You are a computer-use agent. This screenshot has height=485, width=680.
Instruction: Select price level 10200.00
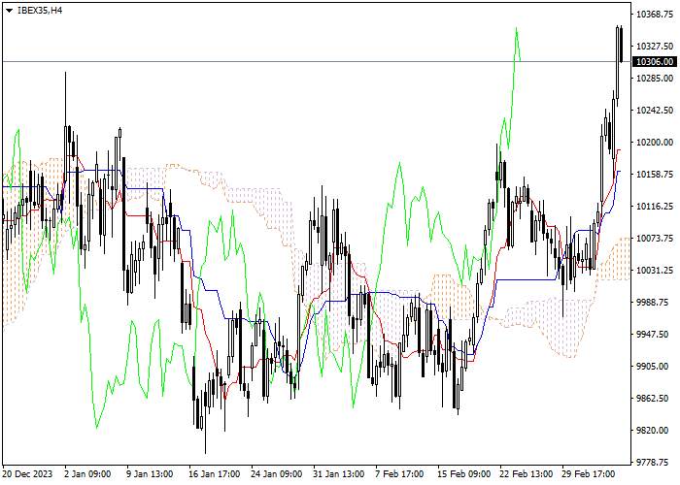click(x=655, y=142)
